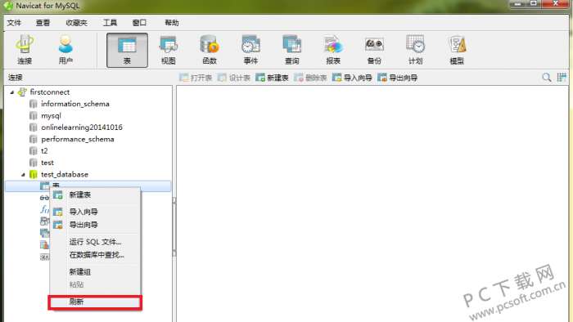Open the 工具 (Tools) menu

point(110,23)
